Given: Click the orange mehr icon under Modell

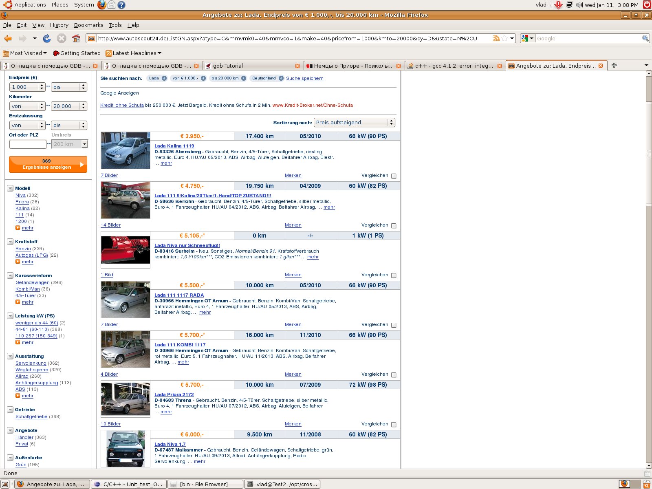Looking at the screenshot, I should pos(18,228).
